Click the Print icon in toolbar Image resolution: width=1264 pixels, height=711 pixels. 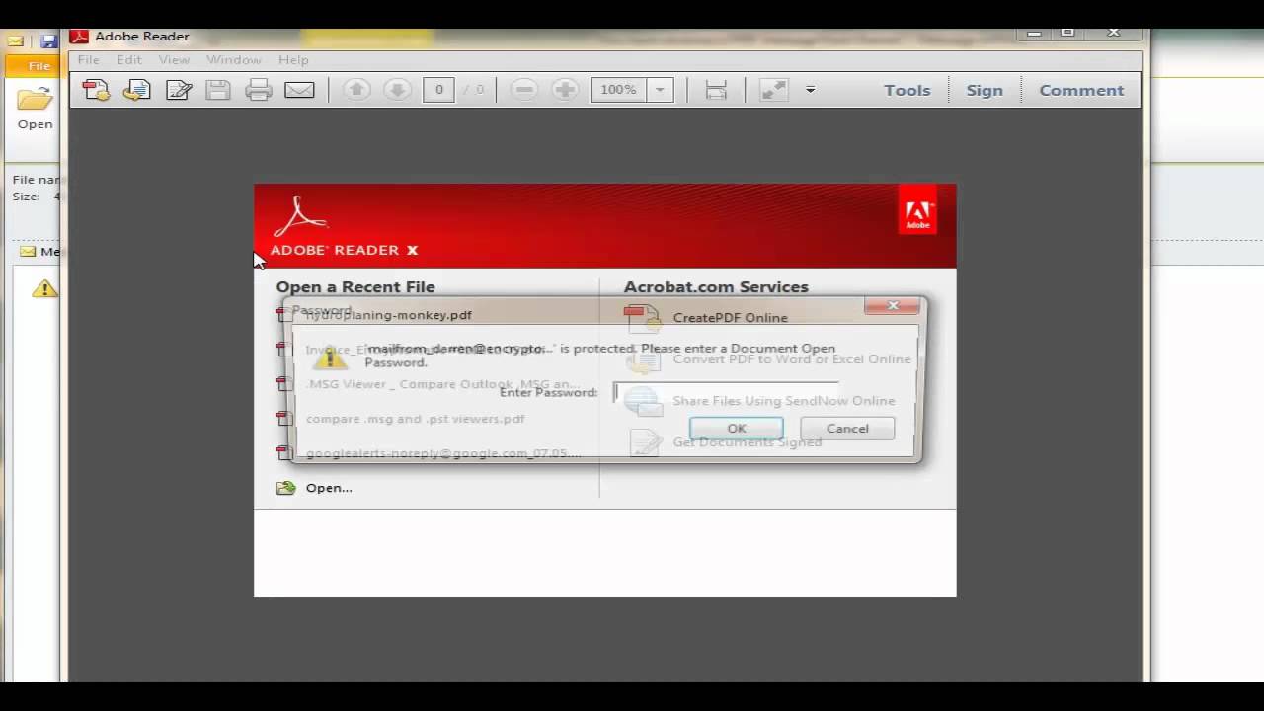click(259, 90)
